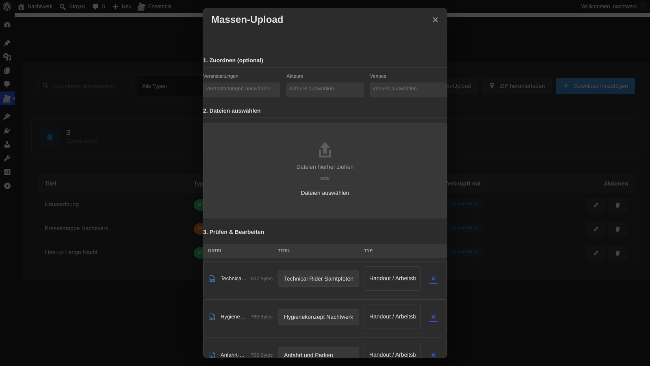Edit the Hausordnung download
This screenshot has width=650, height=366.
[596, 205]
